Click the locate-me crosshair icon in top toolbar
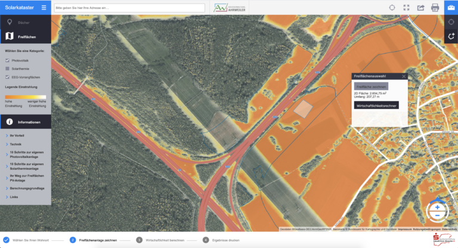458x248 pixels. coord(392,8)
